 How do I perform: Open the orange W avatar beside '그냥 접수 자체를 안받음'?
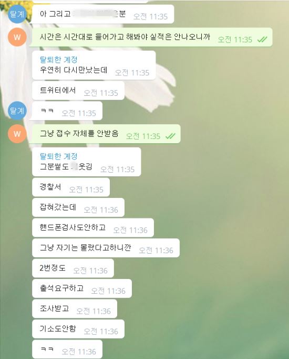coord(17,134)
